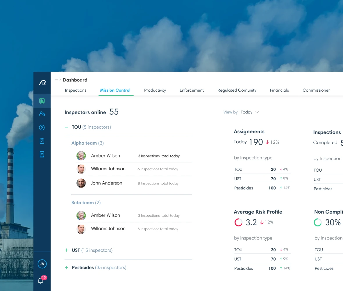Click the AR logo in sidebar
This screenshot has height=291, width=343.
pos(42,83)
